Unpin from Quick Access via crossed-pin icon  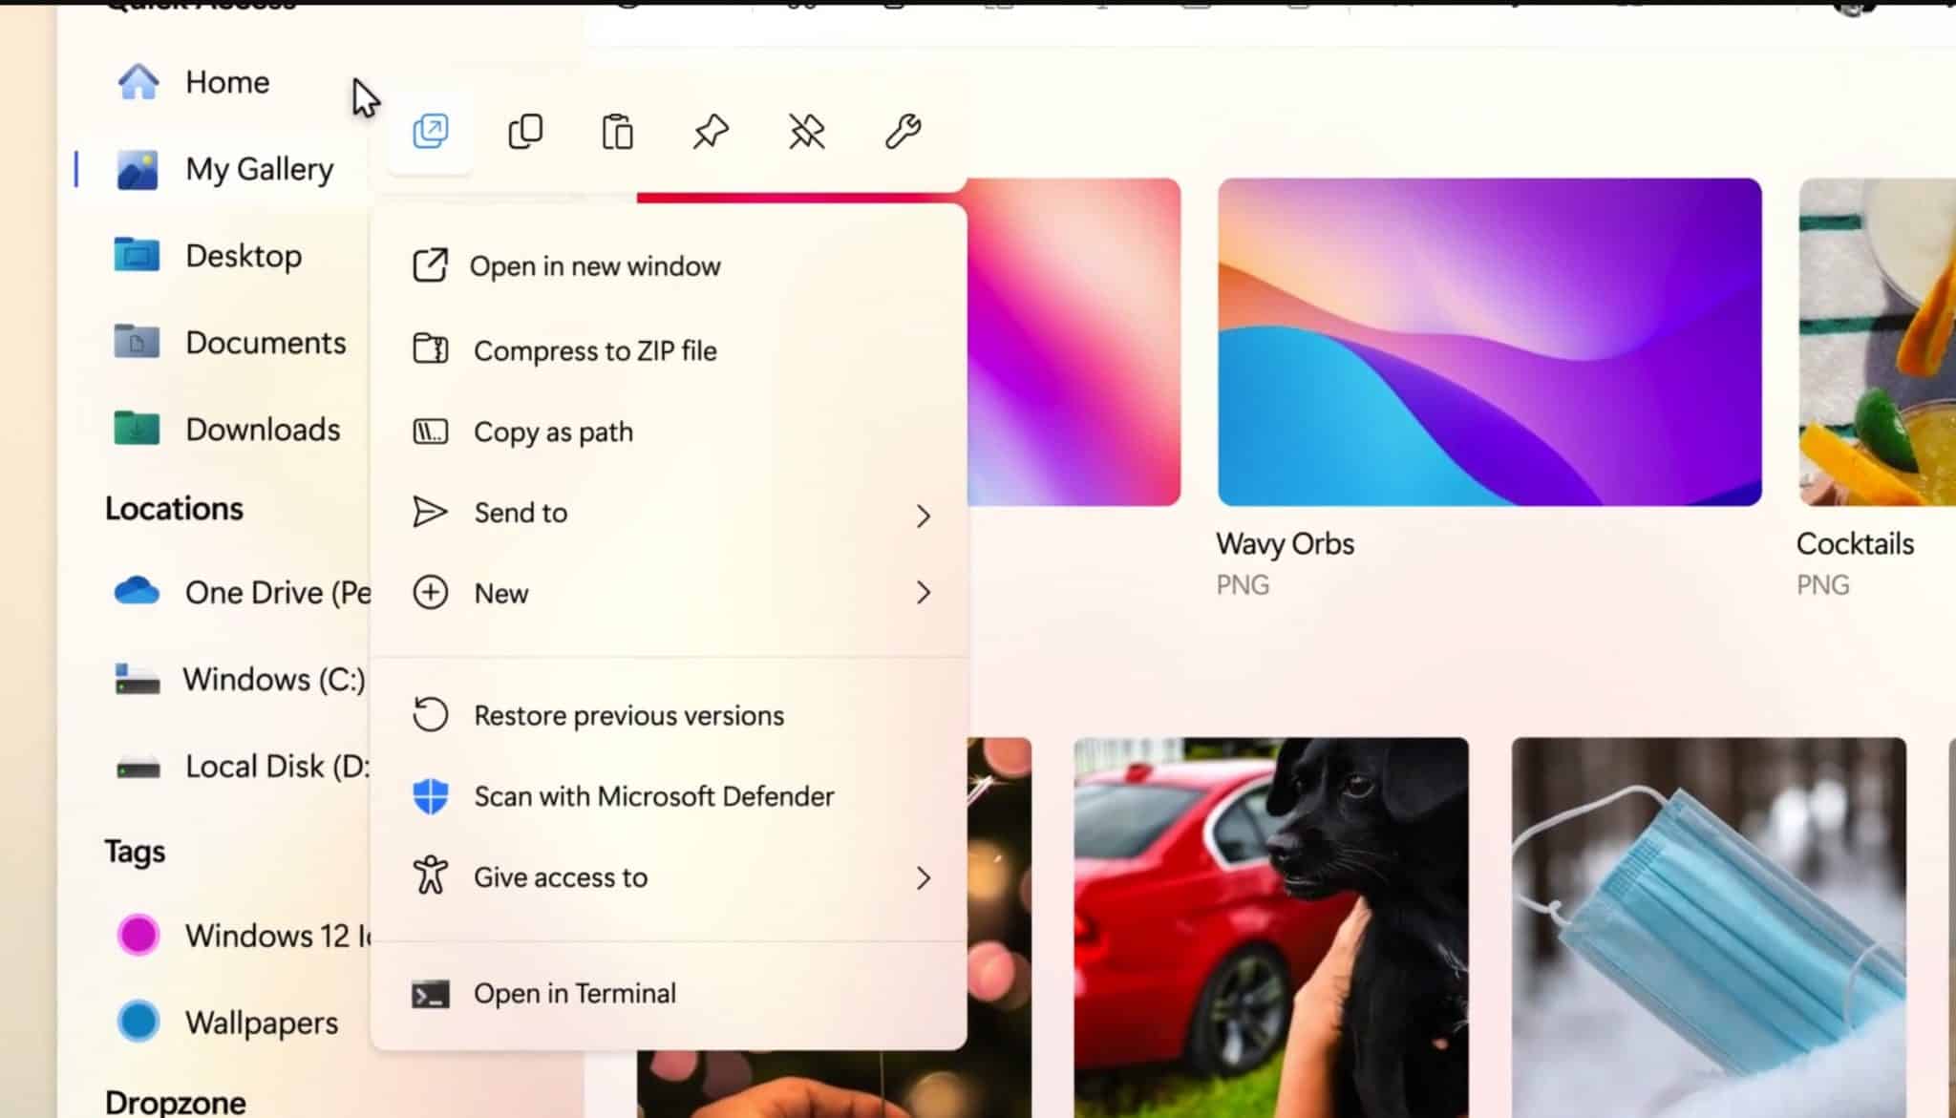coord(804,132)
